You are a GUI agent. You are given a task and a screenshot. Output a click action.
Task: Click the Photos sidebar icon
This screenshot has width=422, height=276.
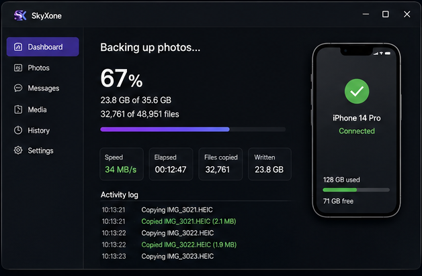click(x=18, y=68)
